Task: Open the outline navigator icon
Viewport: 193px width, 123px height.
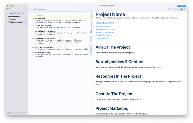Action: coord(15,13)
